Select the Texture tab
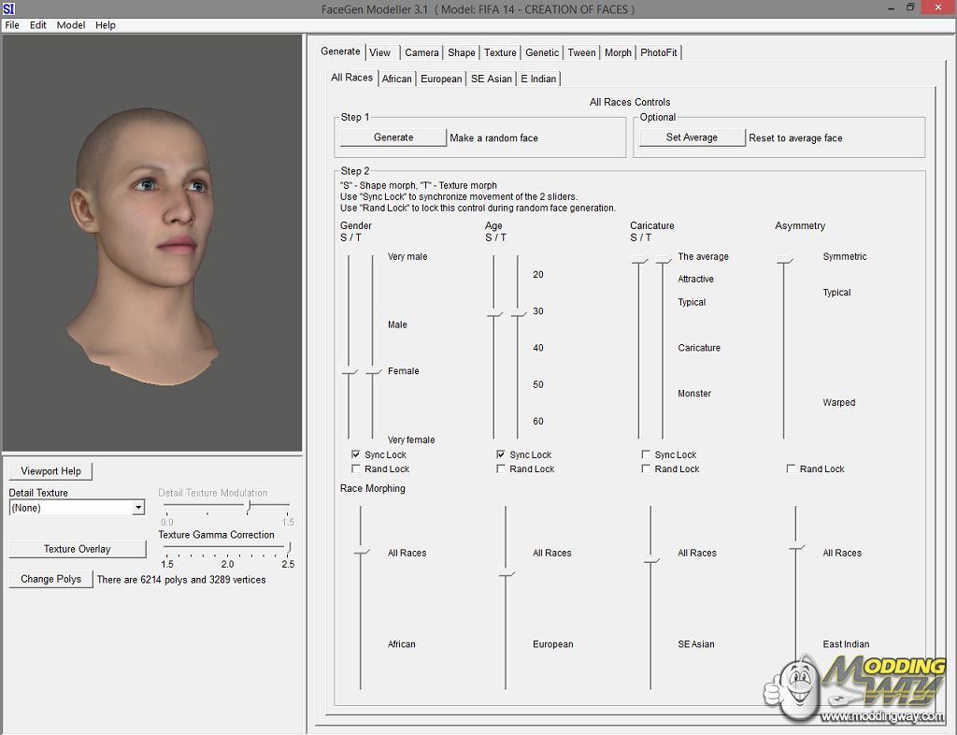The height and width of the screenshot is (735, 957). click(x=500, y=52)
